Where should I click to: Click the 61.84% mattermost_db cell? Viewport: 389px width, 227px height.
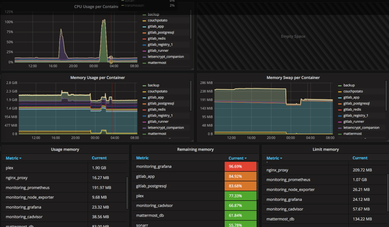click(240, 215)
